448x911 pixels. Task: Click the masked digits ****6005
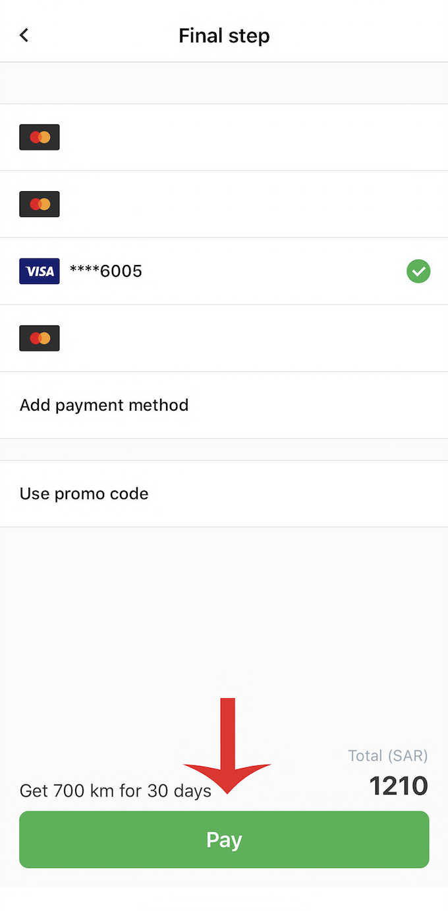tap(106, 271)
